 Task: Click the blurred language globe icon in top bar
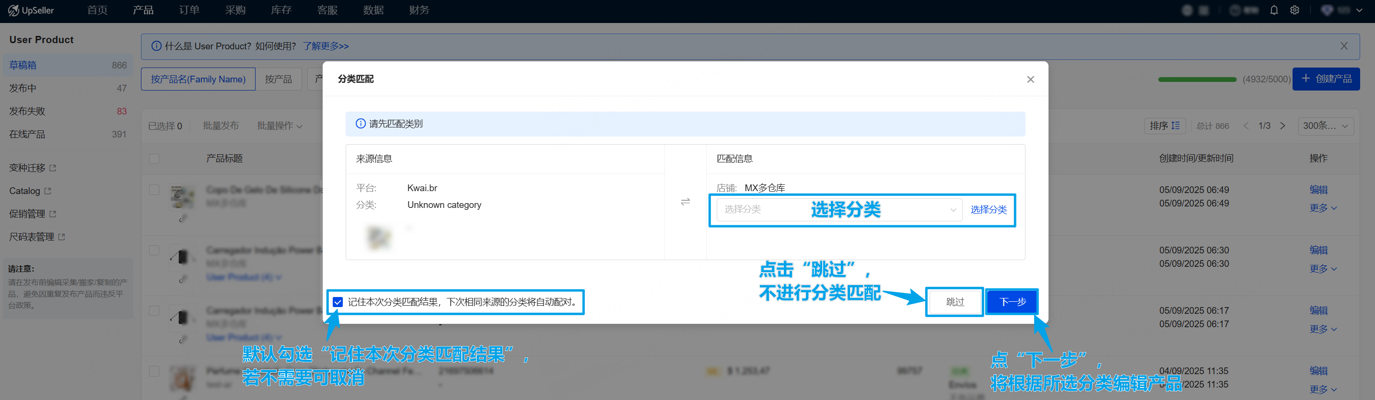(x=1187, y=10)
